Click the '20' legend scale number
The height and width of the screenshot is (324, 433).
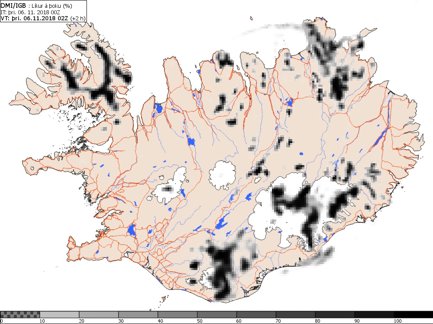(x=81, y=321)
